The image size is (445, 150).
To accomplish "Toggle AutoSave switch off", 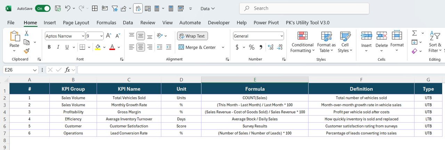I will click(43, 8).
